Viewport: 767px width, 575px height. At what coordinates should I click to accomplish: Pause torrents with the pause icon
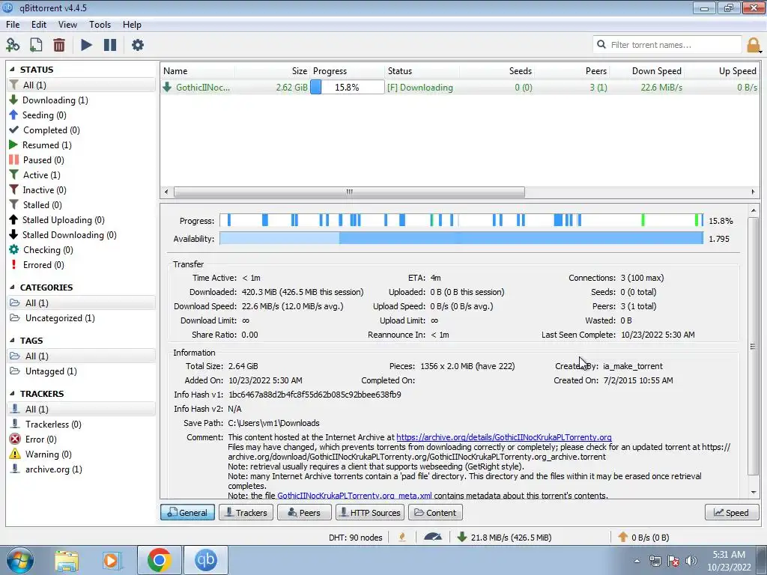[x=110, y=45]
